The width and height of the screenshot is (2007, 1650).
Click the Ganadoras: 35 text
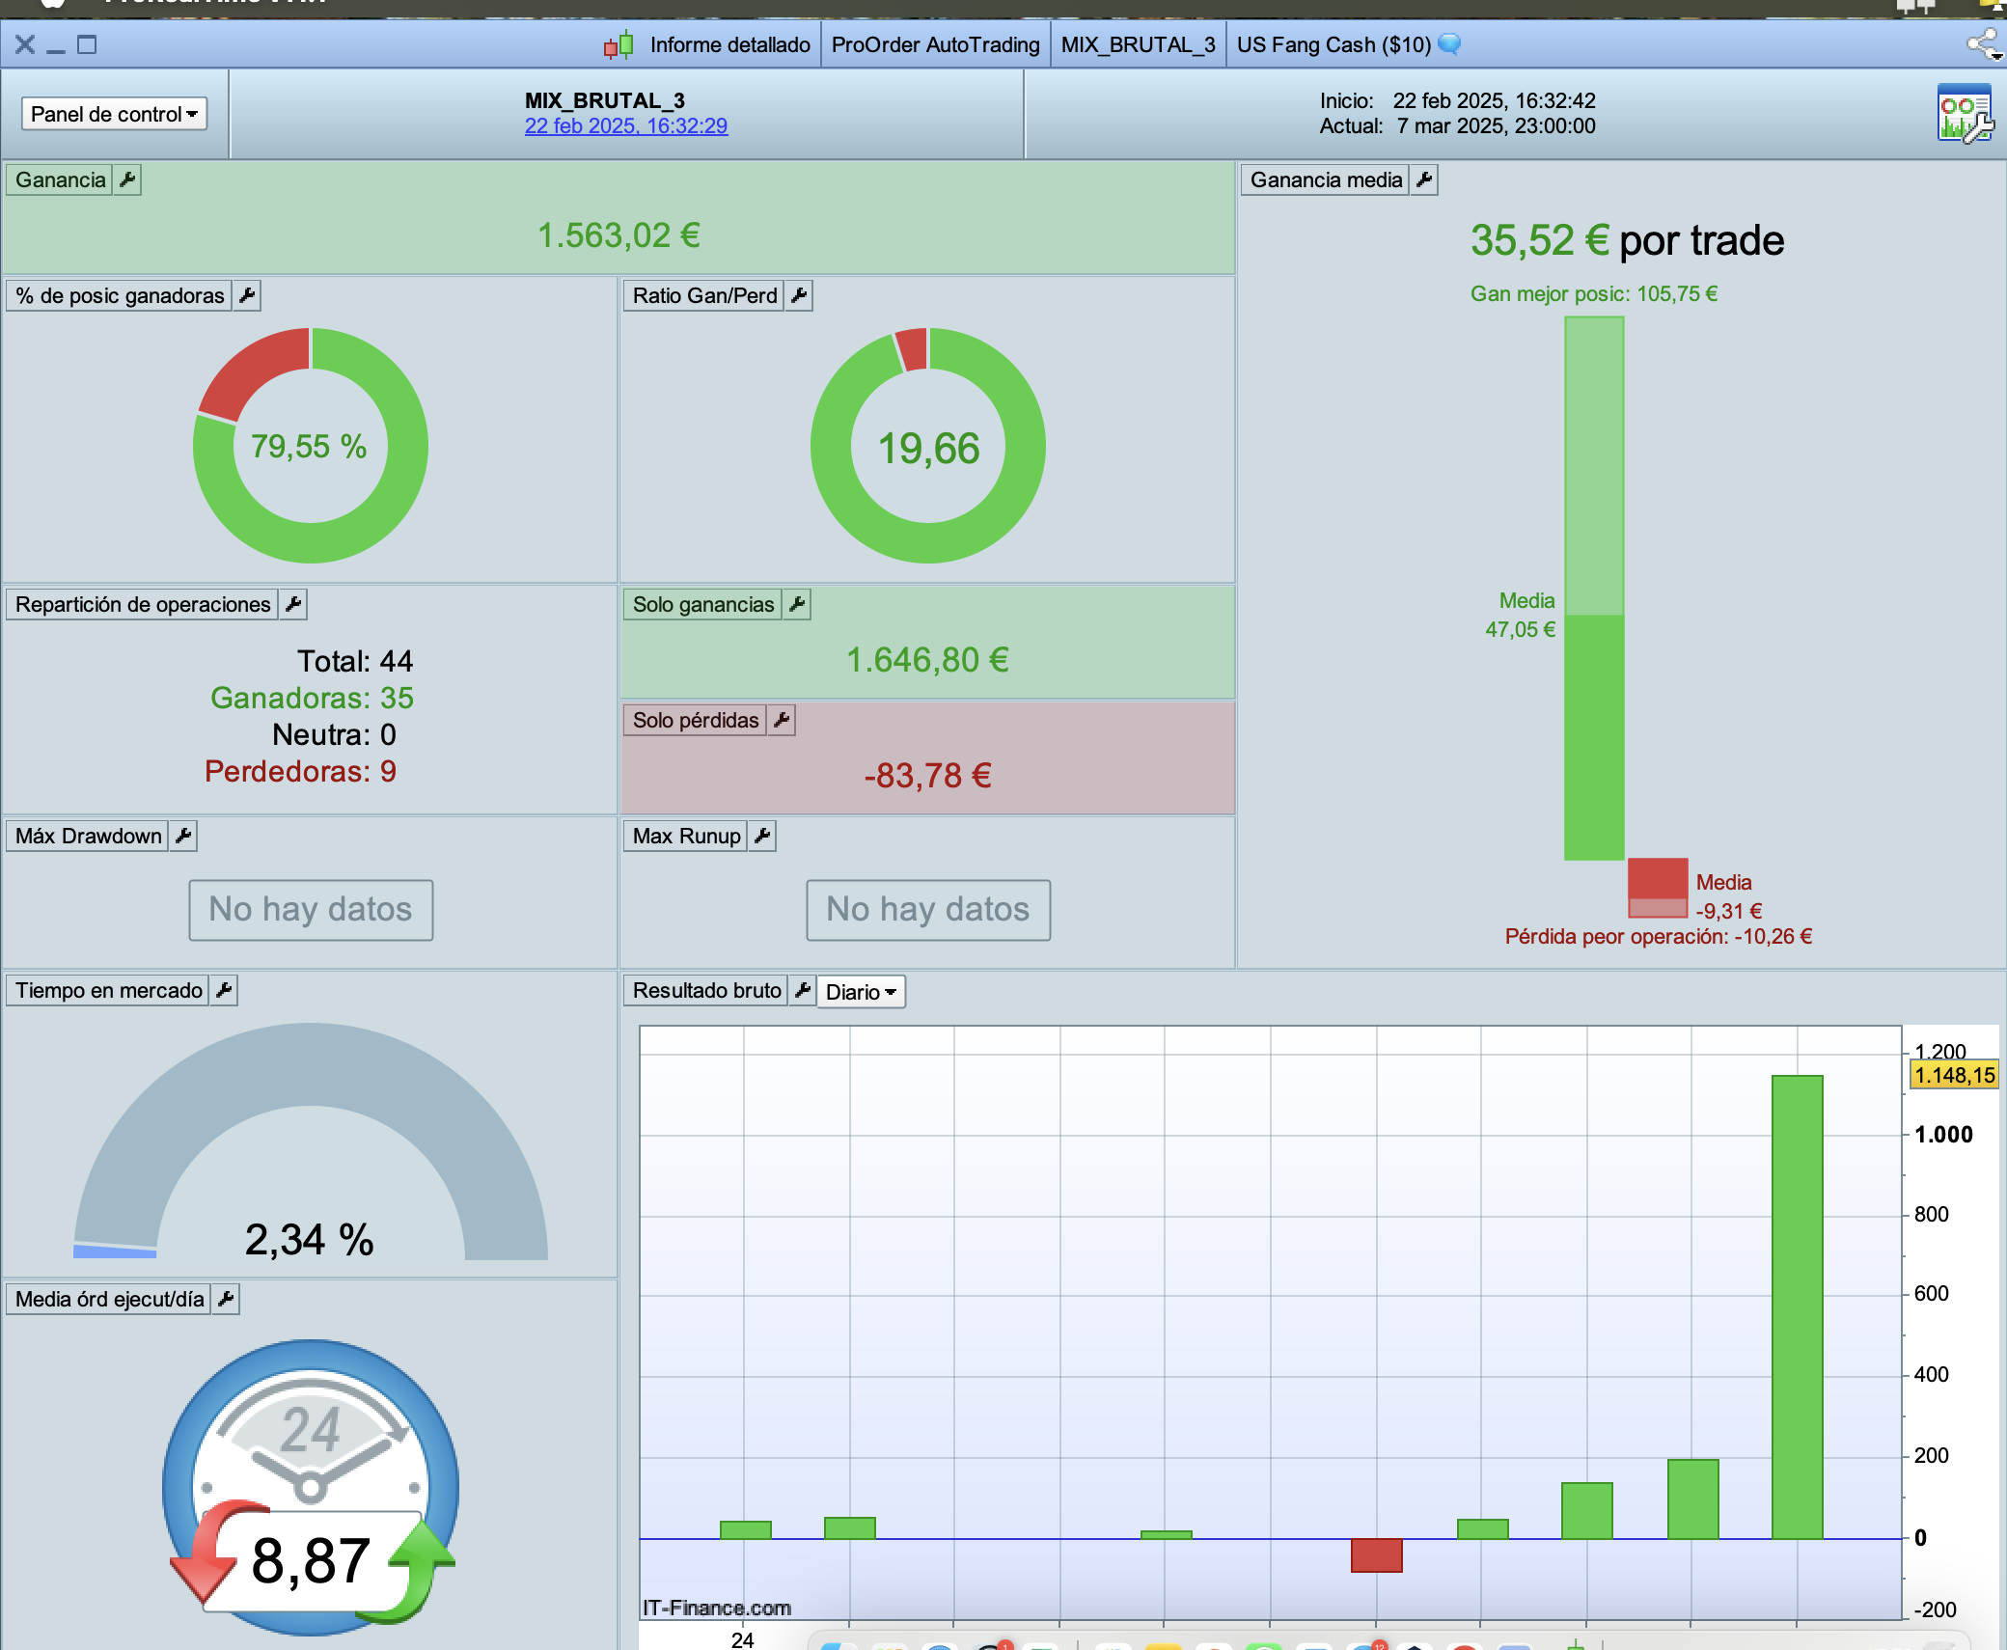(312, 698)
